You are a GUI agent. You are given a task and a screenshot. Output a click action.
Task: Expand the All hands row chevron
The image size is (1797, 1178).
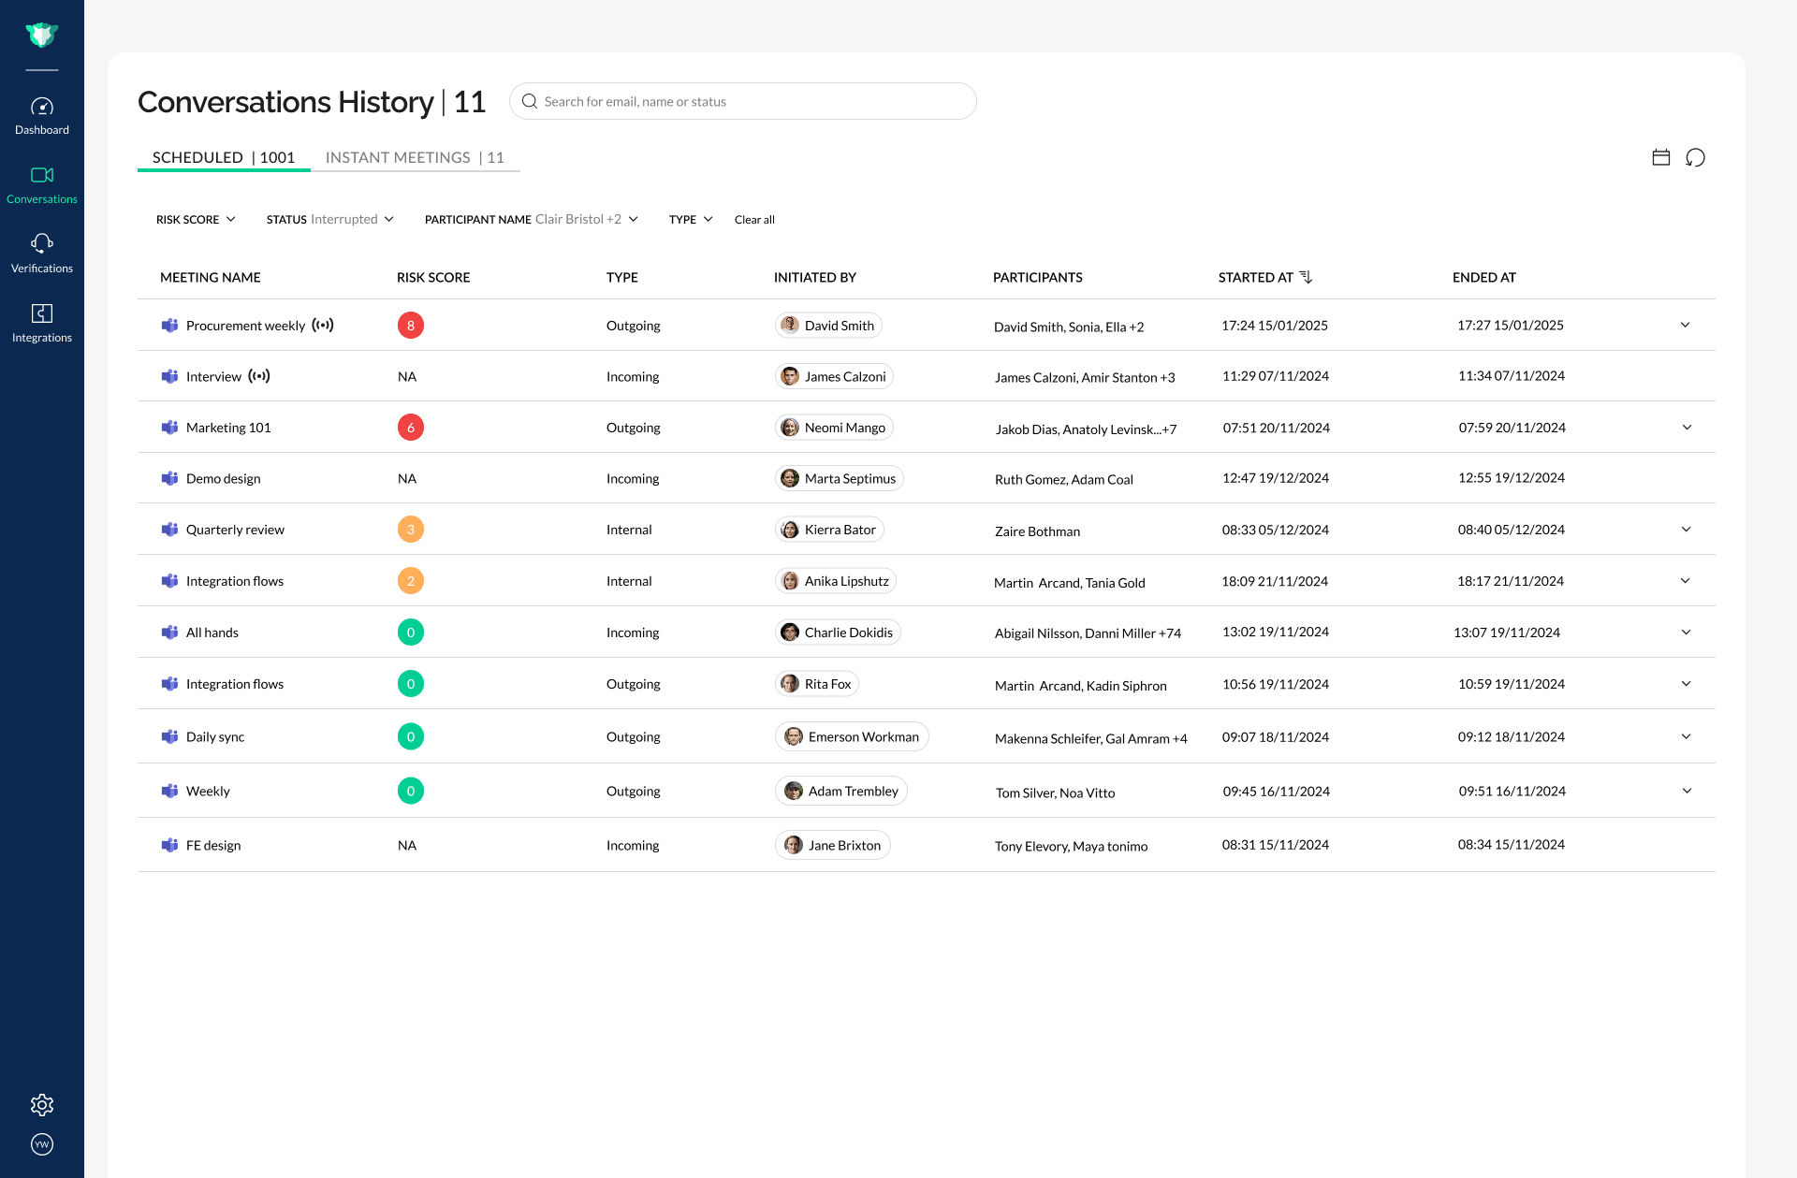(x=1686, y=633)
